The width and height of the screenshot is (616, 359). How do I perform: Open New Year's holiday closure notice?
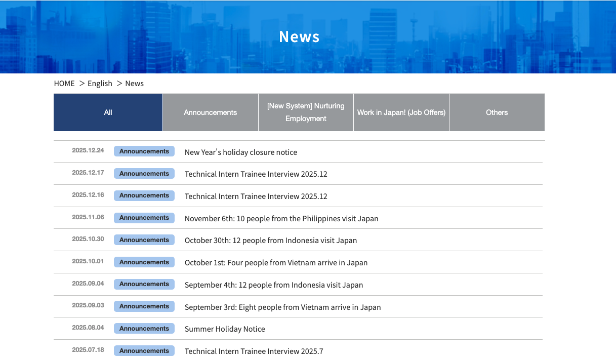point(241,152)
